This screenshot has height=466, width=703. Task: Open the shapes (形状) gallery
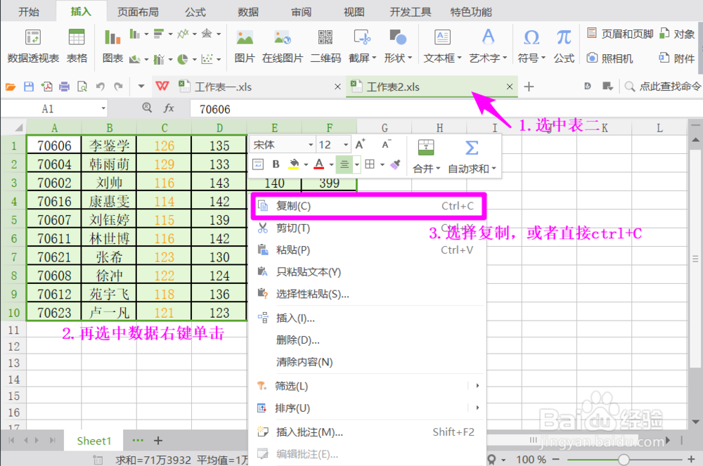398,46
